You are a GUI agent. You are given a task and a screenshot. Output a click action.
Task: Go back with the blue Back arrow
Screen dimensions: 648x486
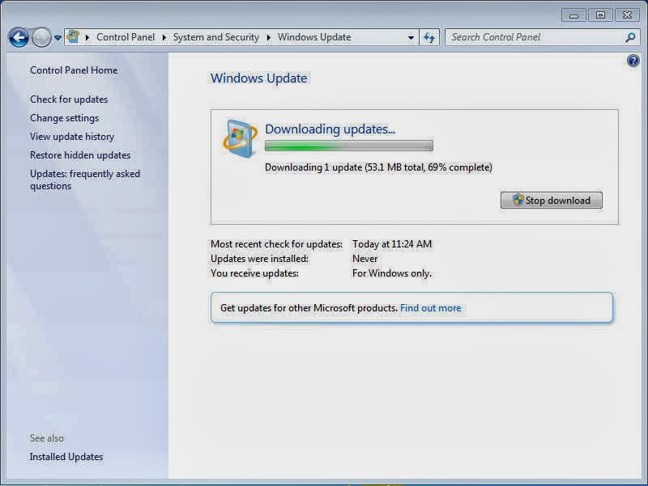(x=19, y=37)
